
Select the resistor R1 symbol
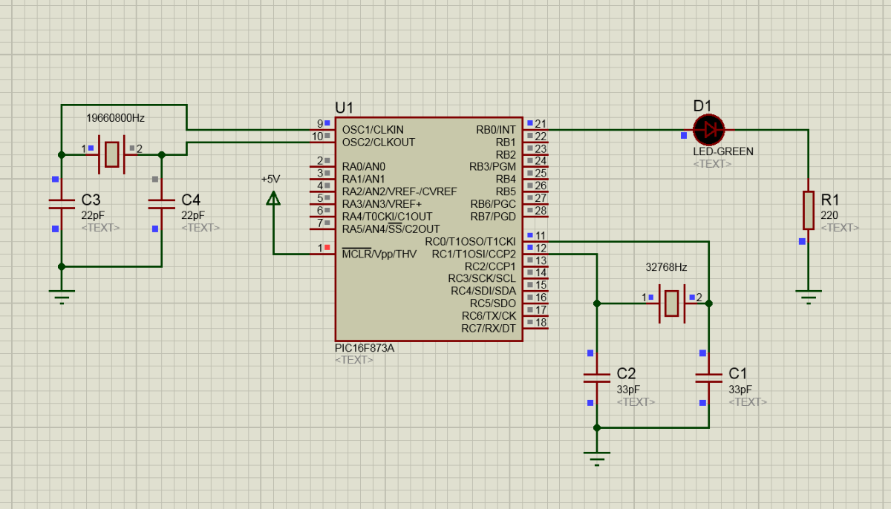click(809, 210)
